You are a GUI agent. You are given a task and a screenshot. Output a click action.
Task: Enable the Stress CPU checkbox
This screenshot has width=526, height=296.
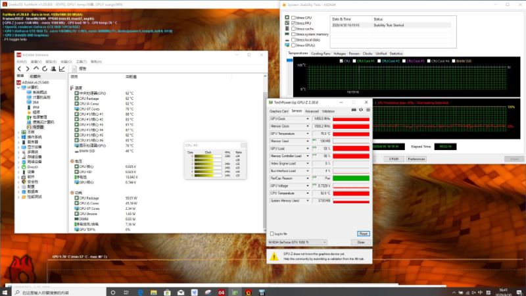coord(293,18)
